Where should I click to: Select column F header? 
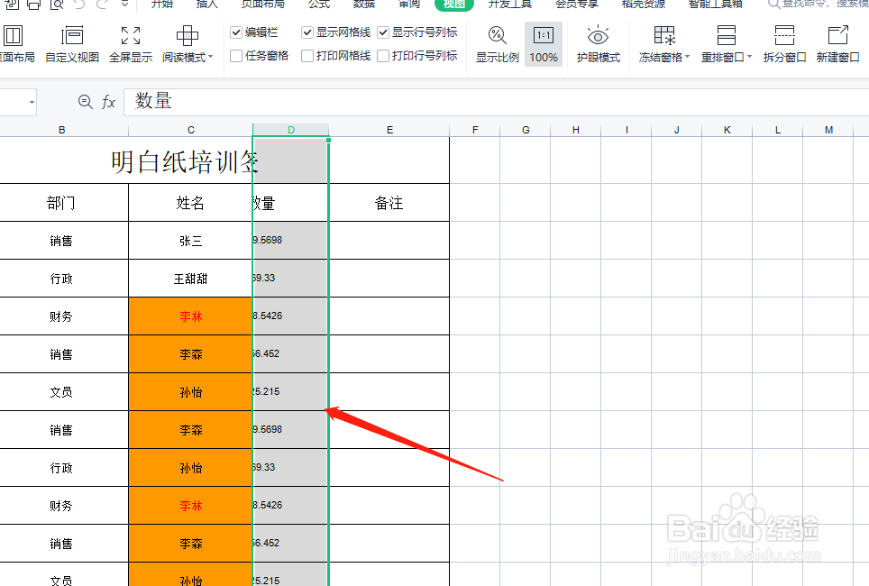point(475,130)
